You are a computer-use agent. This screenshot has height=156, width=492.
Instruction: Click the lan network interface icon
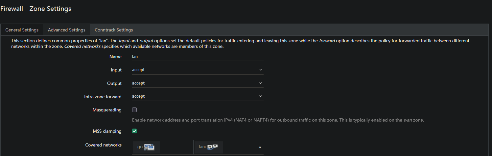pos(213,147)
